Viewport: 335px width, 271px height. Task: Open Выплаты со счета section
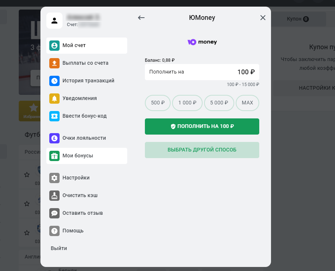pyautogui.click(x=87, y=63)
